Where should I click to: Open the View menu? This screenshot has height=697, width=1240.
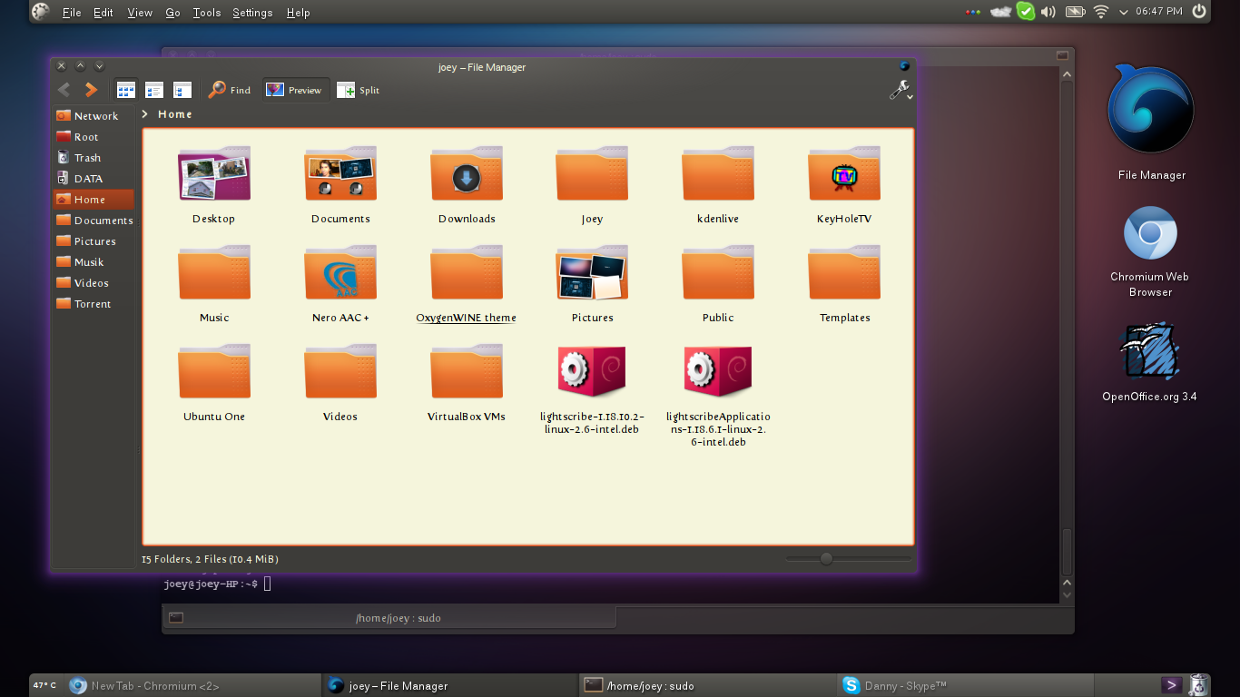pyautogui.click(x=140, y=13)
